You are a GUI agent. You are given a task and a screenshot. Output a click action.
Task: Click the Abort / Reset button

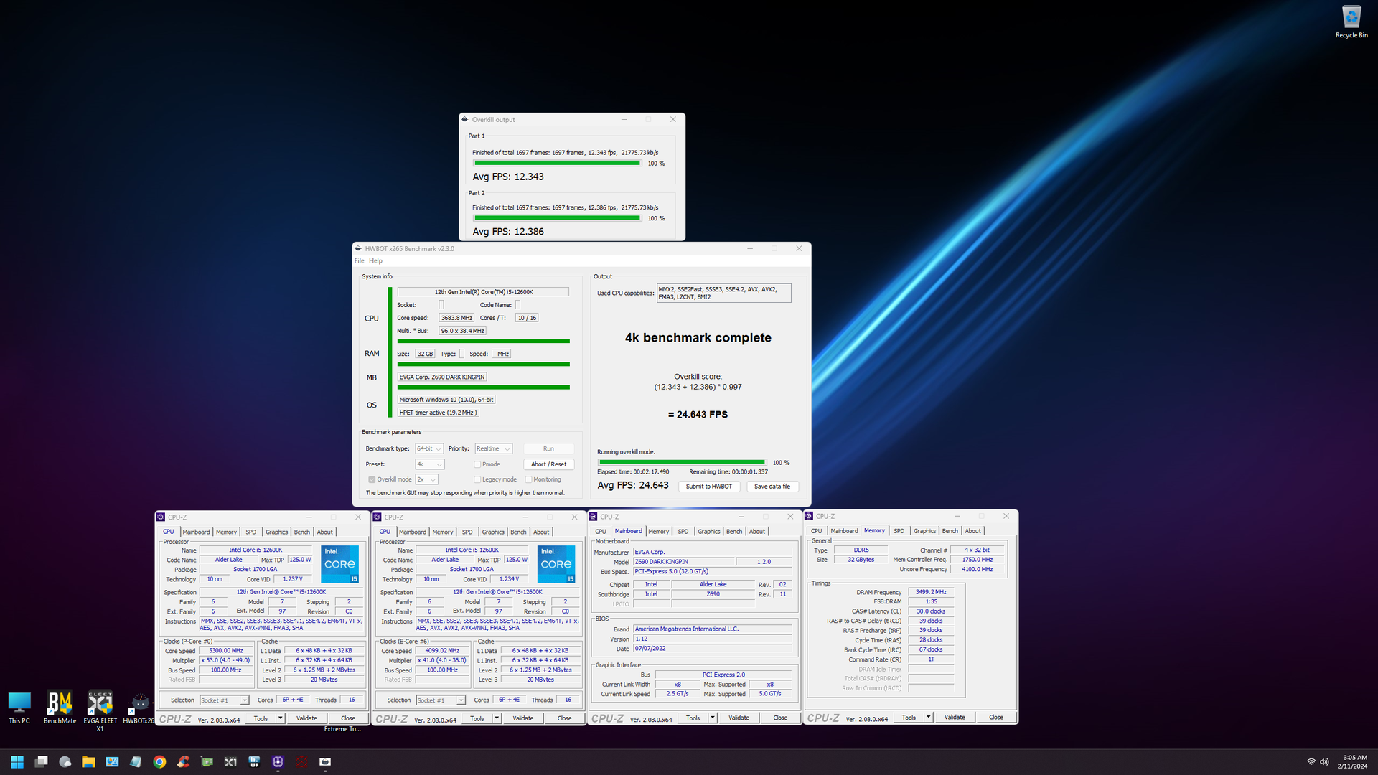[x=549, y=464]
